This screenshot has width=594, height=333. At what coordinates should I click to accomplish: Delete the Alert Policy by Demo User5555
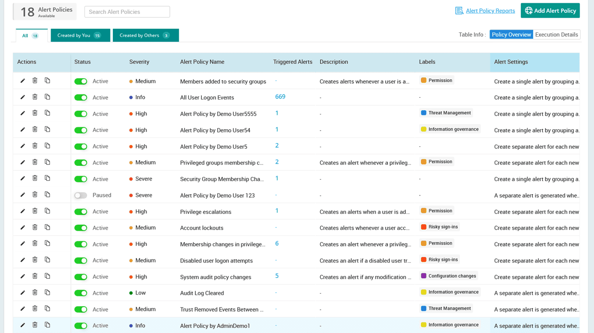pyautogui.click(x=35, y=113)
